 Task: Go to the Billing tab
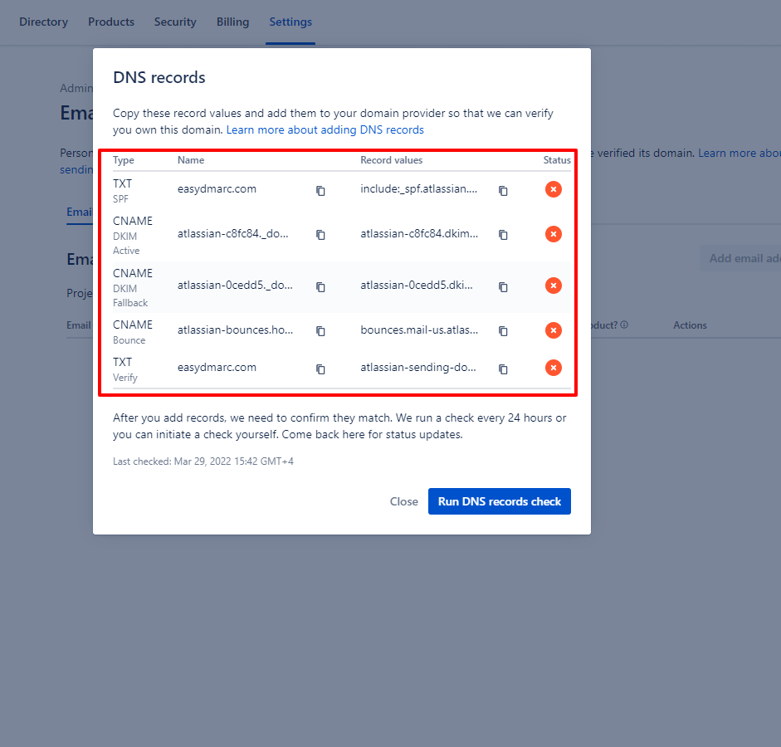(x=232, y=22)
